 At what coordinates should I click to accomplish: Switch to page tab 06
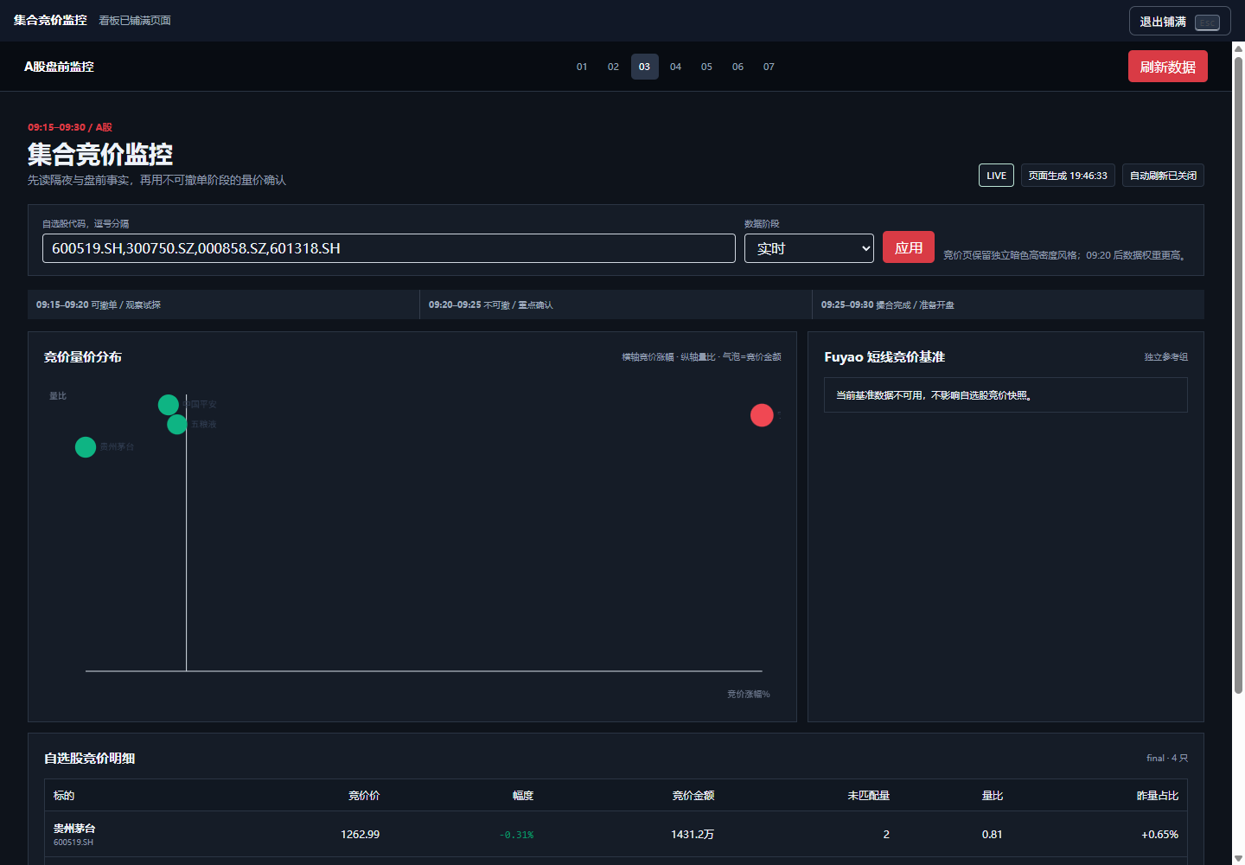[737, 67]
